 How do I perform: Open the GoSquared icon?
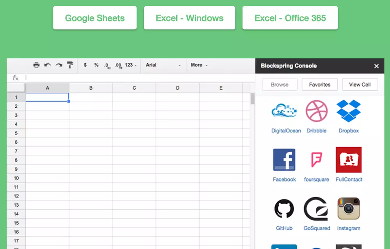pos(316,209)
